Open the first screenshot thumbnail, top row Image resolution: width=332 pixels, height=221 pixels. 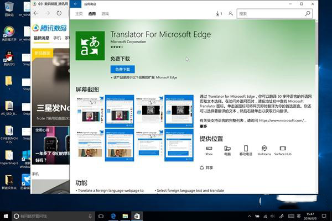(90, 111)
